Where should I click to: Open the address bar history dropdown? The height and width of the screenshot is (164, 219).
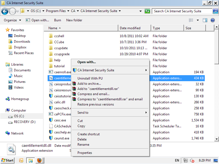140,11
